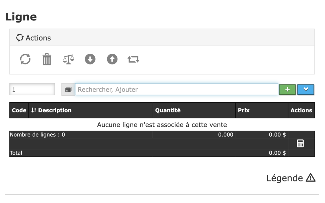Click the circled down arrow icon
Screen dimensions: 325x203
click(x=90, y=59)
